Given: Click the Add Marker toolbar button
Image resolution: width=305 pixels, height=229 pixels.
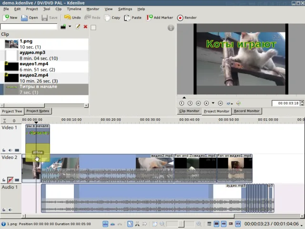Looking at the screenshot, I should point(160,18).
